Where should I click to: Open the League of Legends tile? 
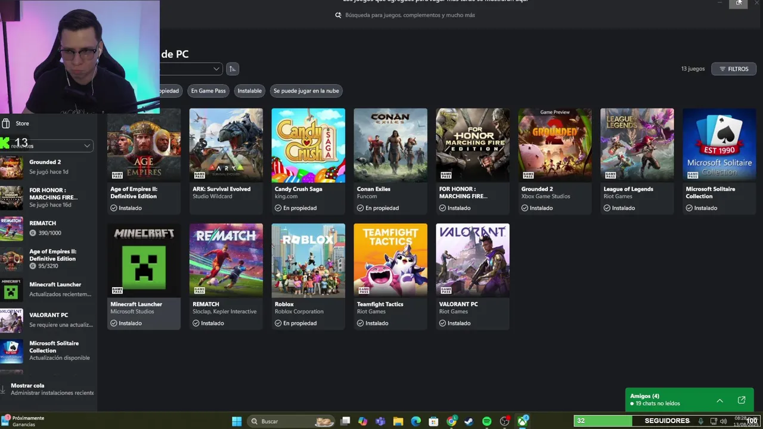click(637, 161)
